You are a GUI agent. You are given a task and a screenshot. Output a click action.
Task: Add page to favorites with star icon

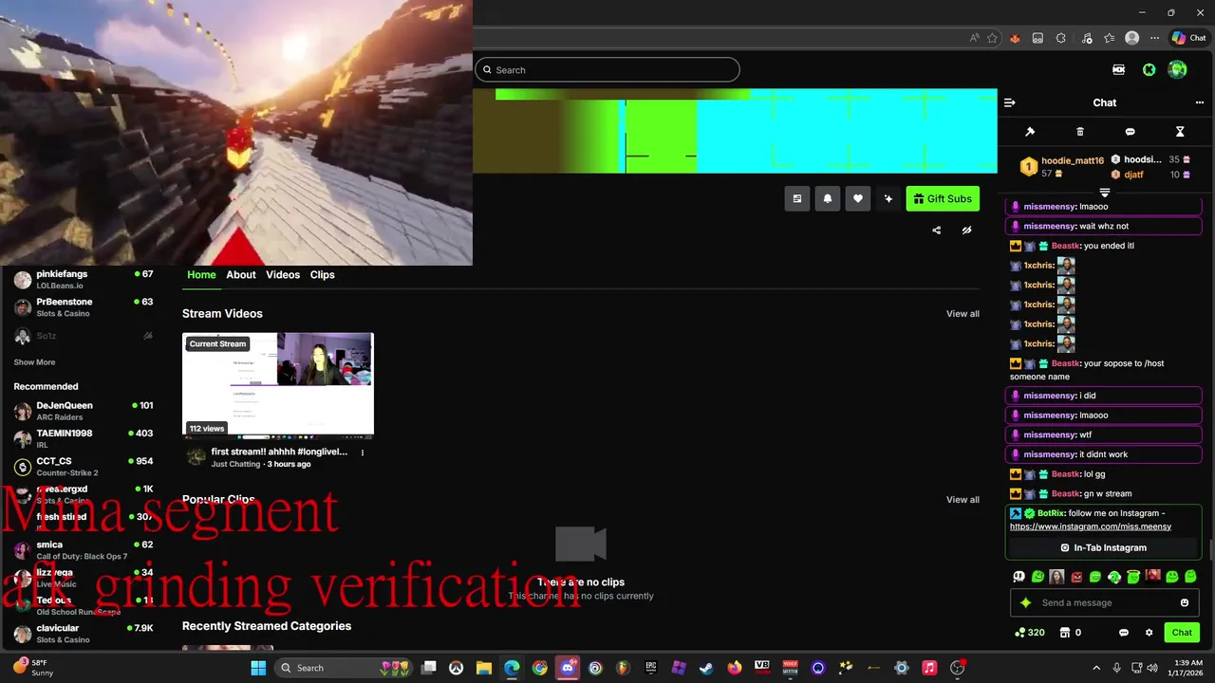click(992, 38)
